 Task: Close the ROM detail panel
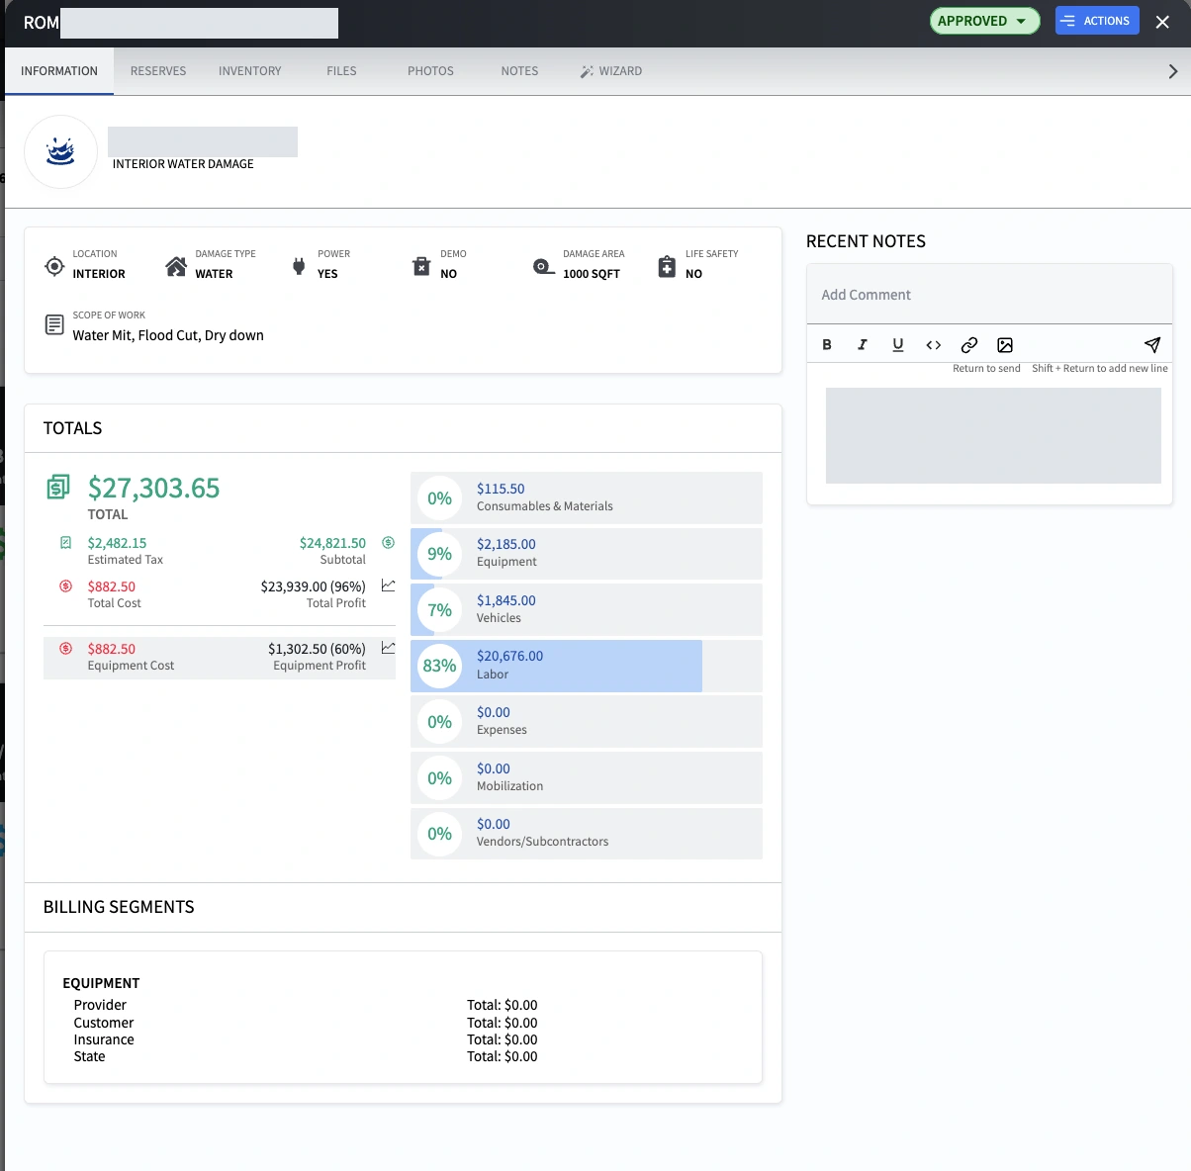pyautogui.click(x=1162, y=22)
